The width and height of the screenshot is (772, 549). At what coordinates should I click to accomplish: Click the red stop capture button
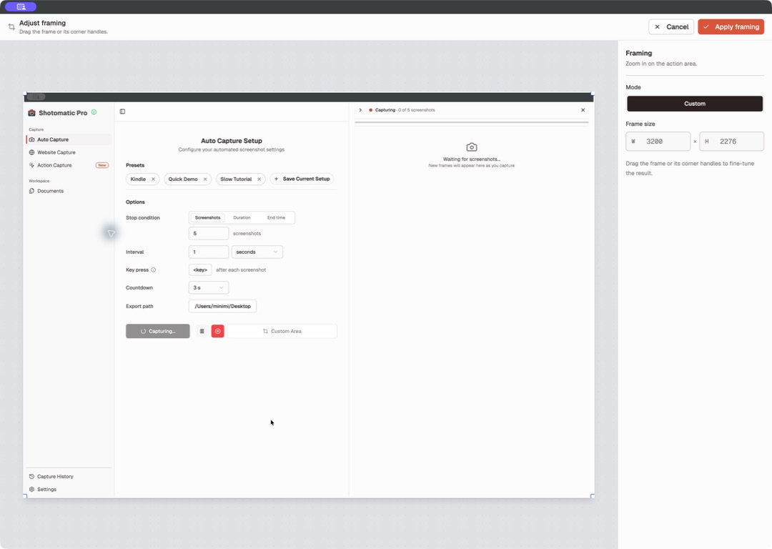point(217,331)
